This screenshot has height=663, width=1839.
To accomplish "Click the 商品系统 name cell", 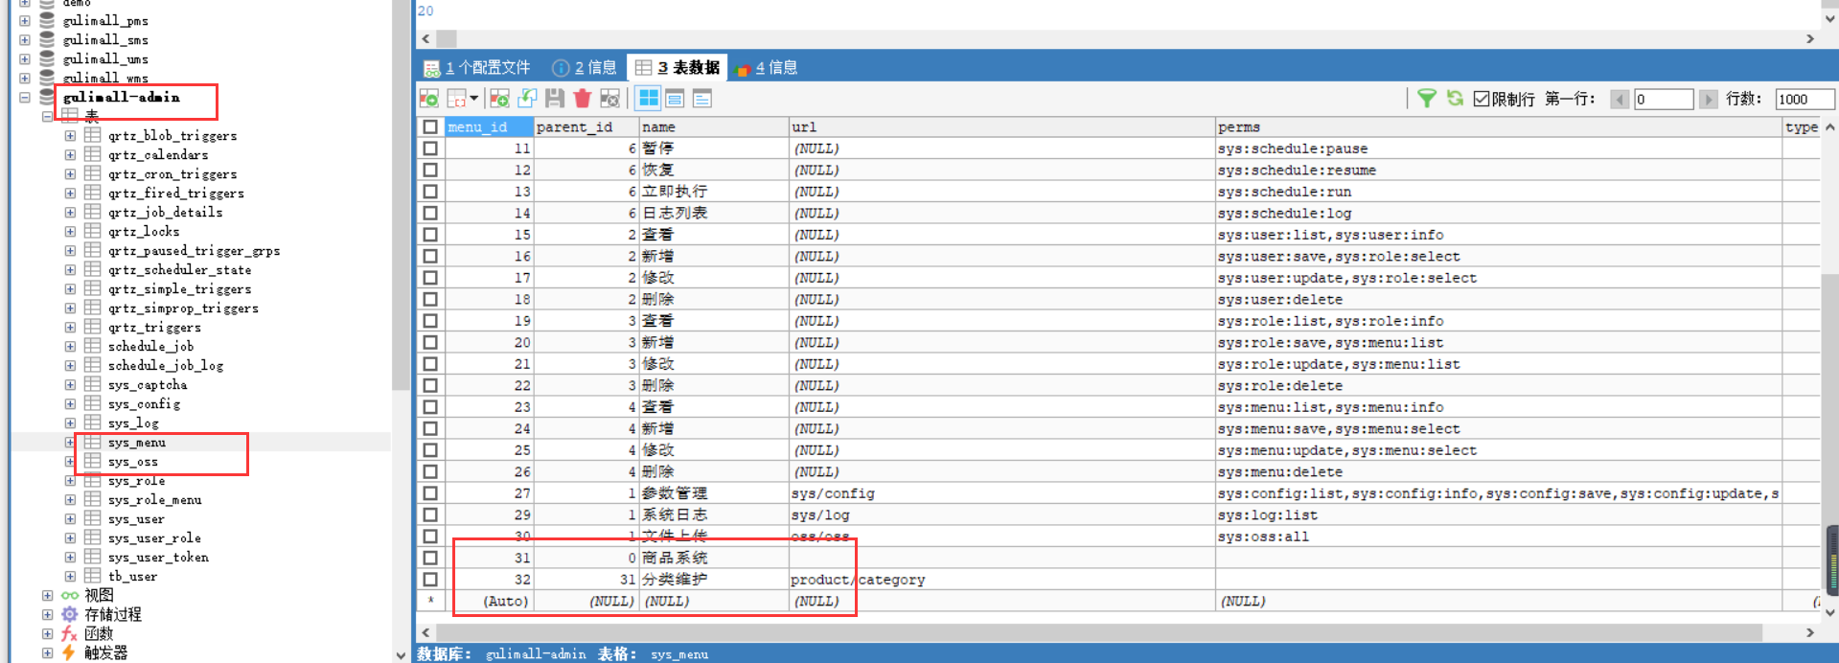I will 713,558.
